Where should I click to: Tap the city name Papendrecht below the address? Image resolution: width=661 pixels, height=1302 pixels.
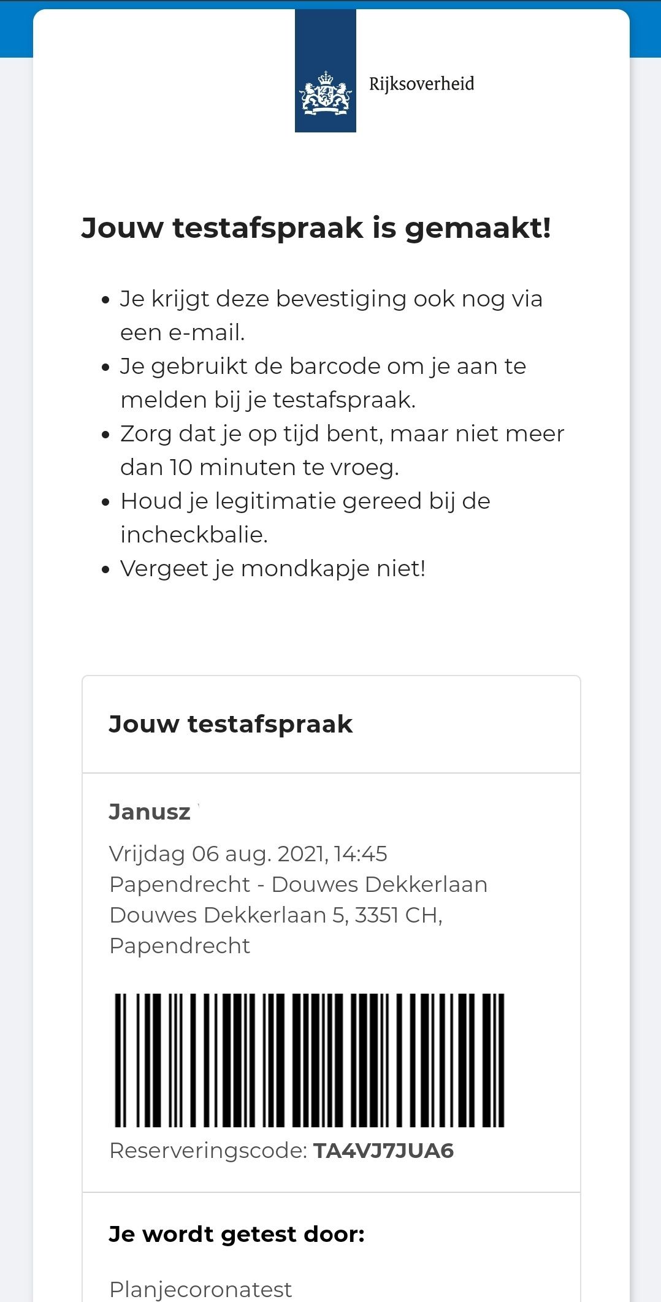click(180, 945)
